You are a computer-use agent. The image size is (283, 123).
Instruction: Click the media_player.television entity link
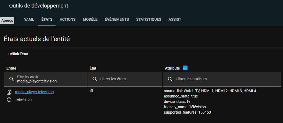pyautogui.click(x=34, y=92)
